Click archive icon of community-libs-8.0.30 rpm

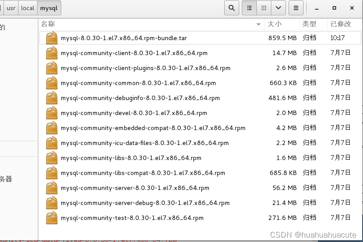coord(52,158)
